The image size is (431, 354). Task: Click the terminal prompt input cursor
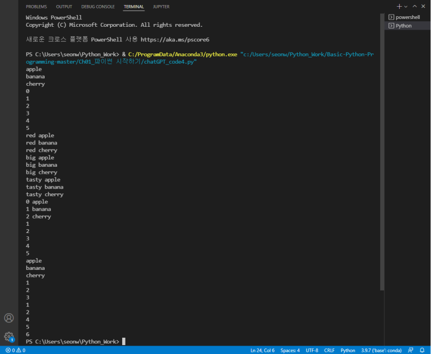click(x=124, y=341)
